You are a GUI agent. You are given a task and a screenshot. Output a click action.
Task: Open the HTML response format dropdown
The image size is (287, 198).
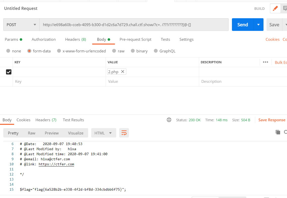point(103,133)
